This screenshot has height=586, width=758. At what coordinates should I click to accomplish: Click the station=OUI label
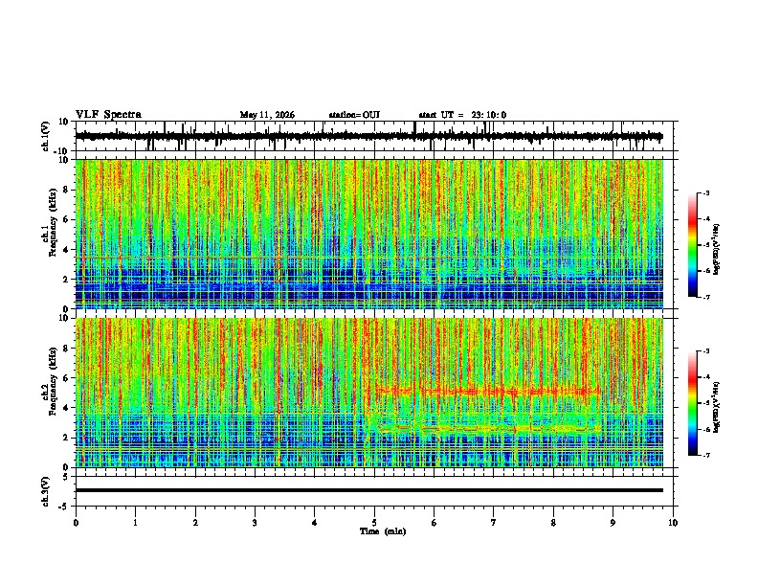[354, 115]
